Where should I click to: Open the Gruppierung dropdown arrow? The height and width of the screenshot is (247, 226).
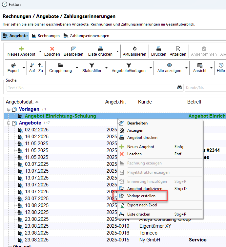pos(76,68)
